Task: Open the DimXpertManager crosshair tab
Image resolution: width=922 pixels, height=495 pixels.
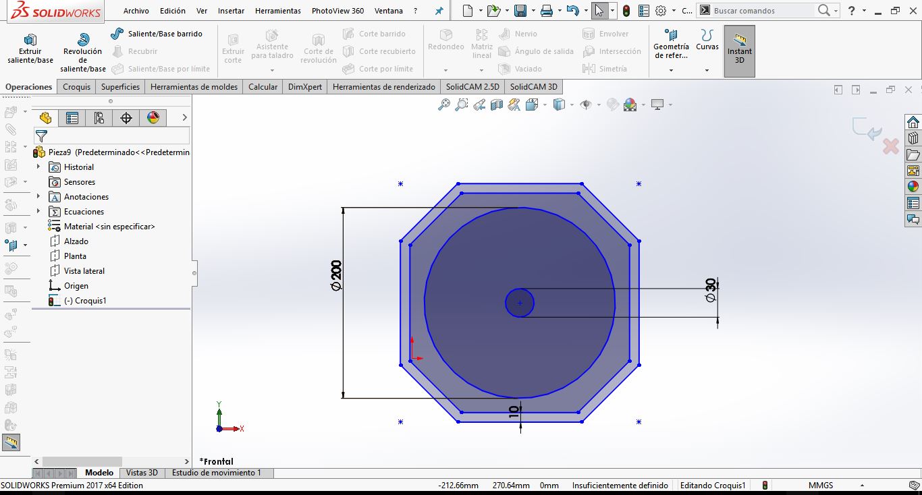Action: [126, 118]
